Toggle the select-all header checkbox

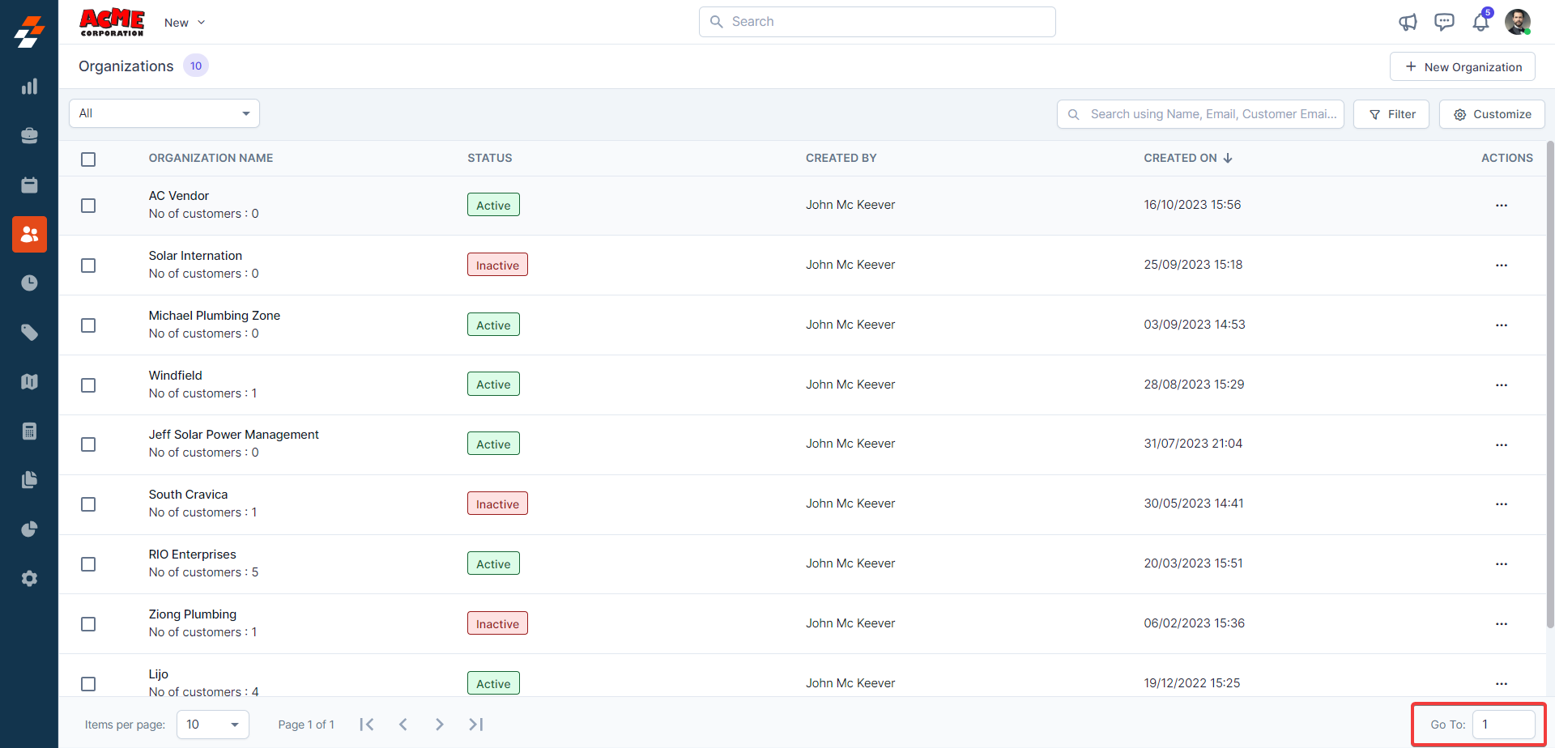[88, 159]
